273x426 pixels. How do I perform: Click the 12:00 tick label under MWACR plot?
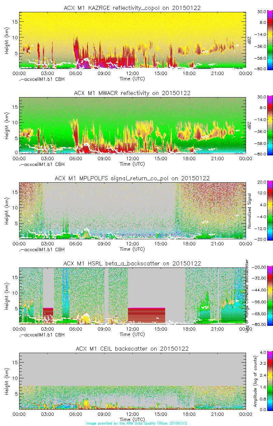pos(132,158)
